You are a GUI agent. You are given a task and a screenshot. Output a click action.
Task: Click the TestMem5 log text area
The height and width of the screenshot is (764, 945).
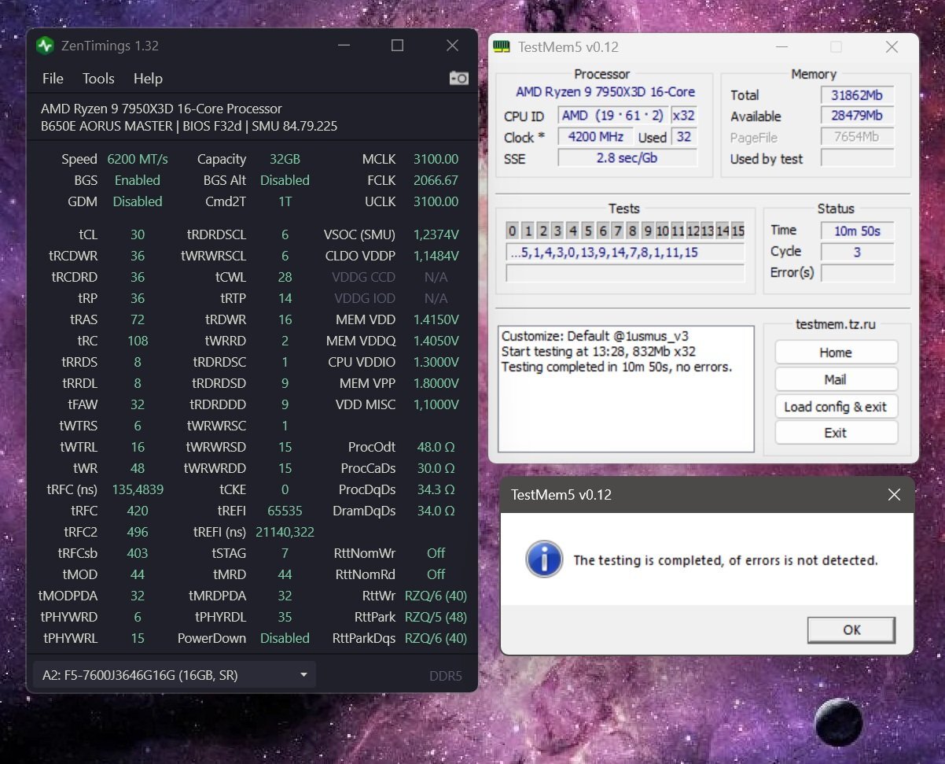pos(626,389)
